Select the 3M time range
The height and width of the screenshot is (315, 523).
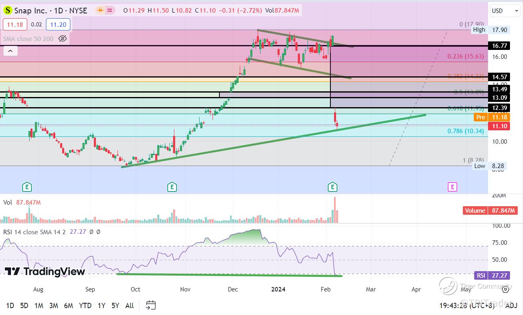click(x=54, y=305)
